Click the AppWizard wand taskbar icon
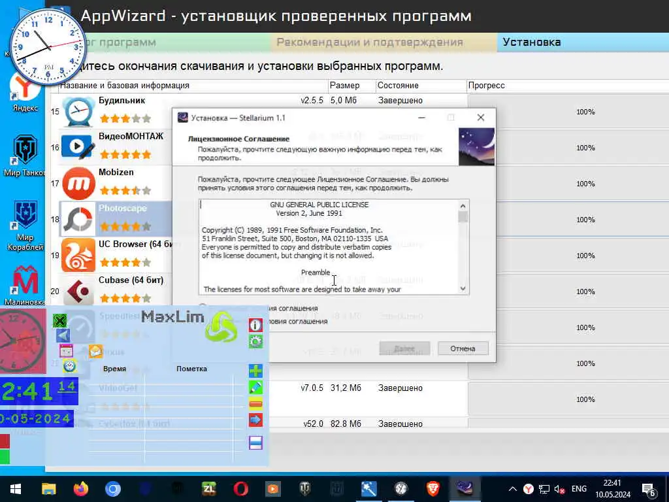This screenshot has width=669, height=502. [369, 489]
